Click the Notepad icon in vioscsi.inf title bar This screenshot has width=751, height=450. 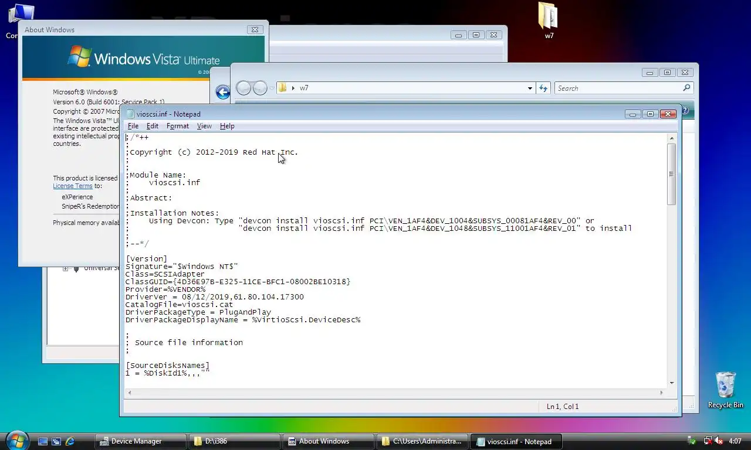click(x=130, y=114)
